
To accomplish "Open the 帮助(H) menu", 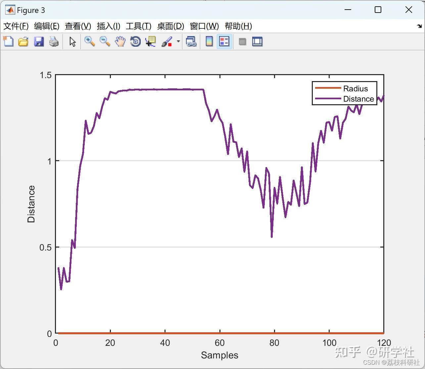I will [x=238, y=26].
